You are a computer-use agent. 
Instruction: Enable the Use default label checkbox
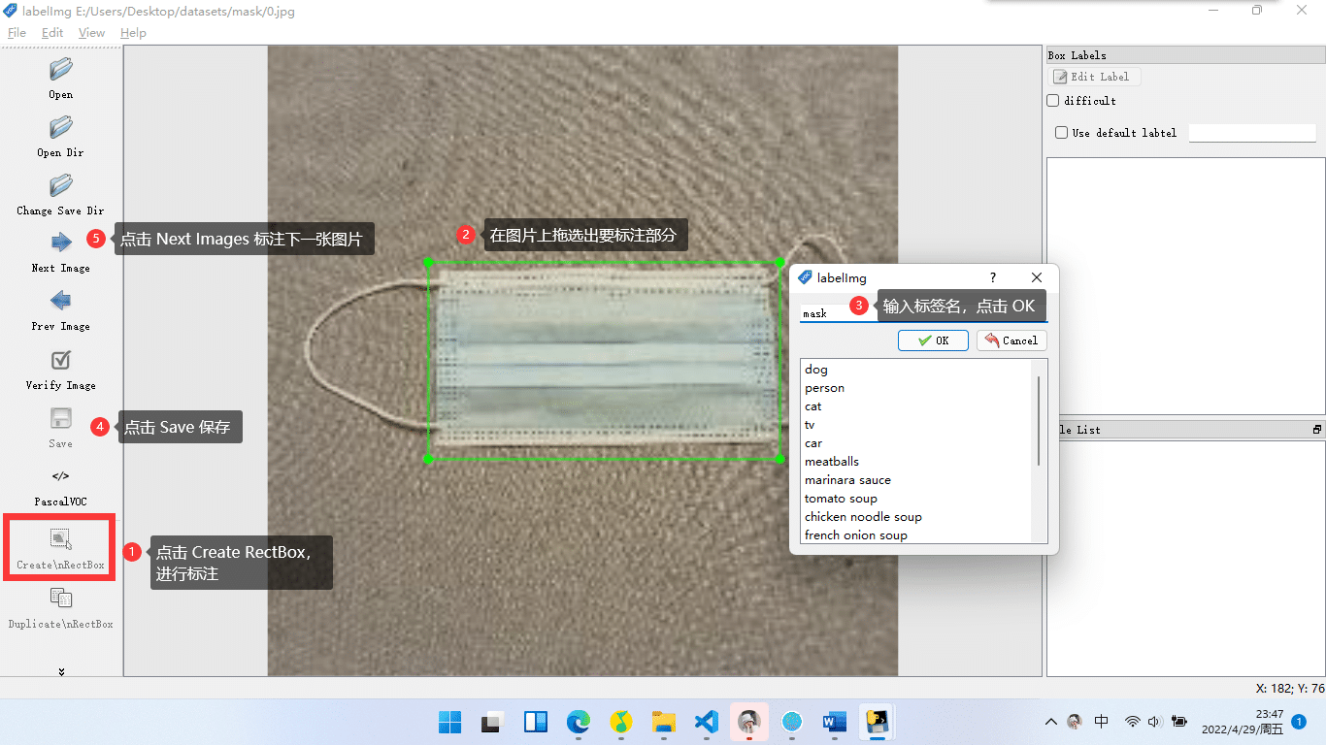coord(1061,133)
